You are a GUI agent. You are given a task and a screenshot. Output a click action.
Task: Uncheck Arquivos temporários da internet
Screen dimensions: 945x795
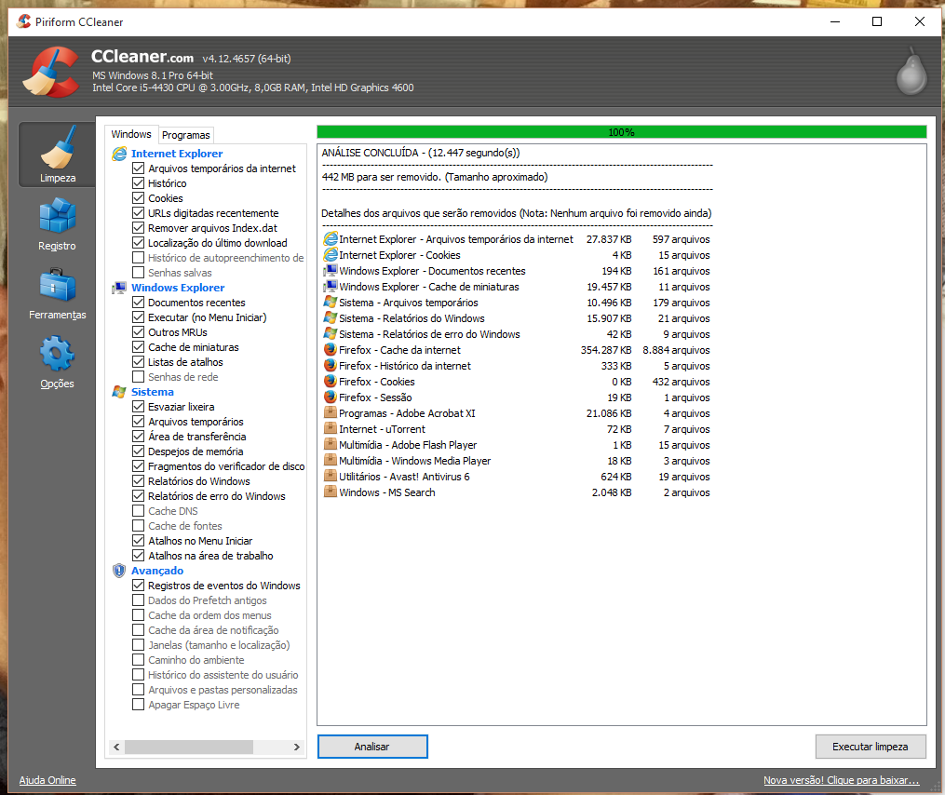pyautogui.click(x=138, y=168)
